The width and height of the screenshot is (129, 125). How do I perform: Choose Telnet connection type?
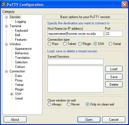point(64,44)
